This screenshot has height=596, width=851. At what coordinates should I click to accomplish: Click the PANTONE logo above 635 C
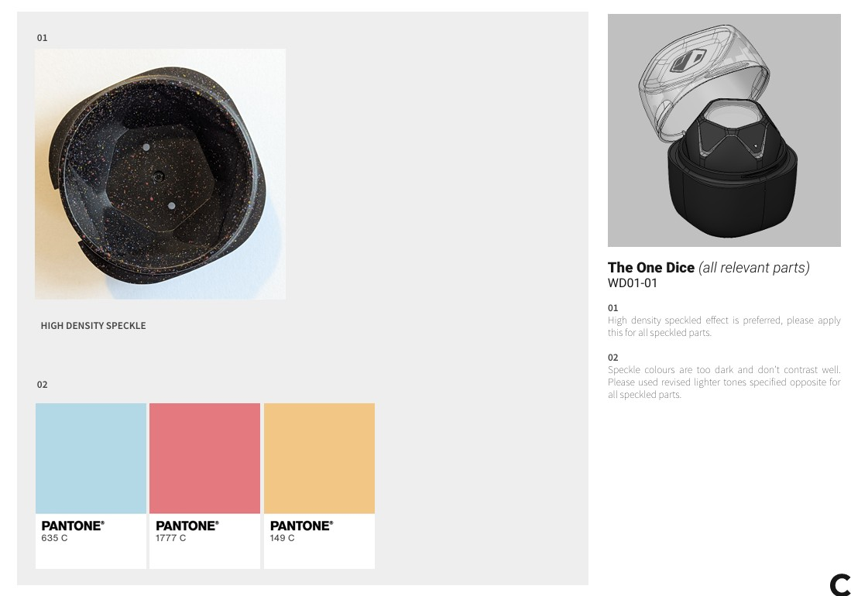73,526
